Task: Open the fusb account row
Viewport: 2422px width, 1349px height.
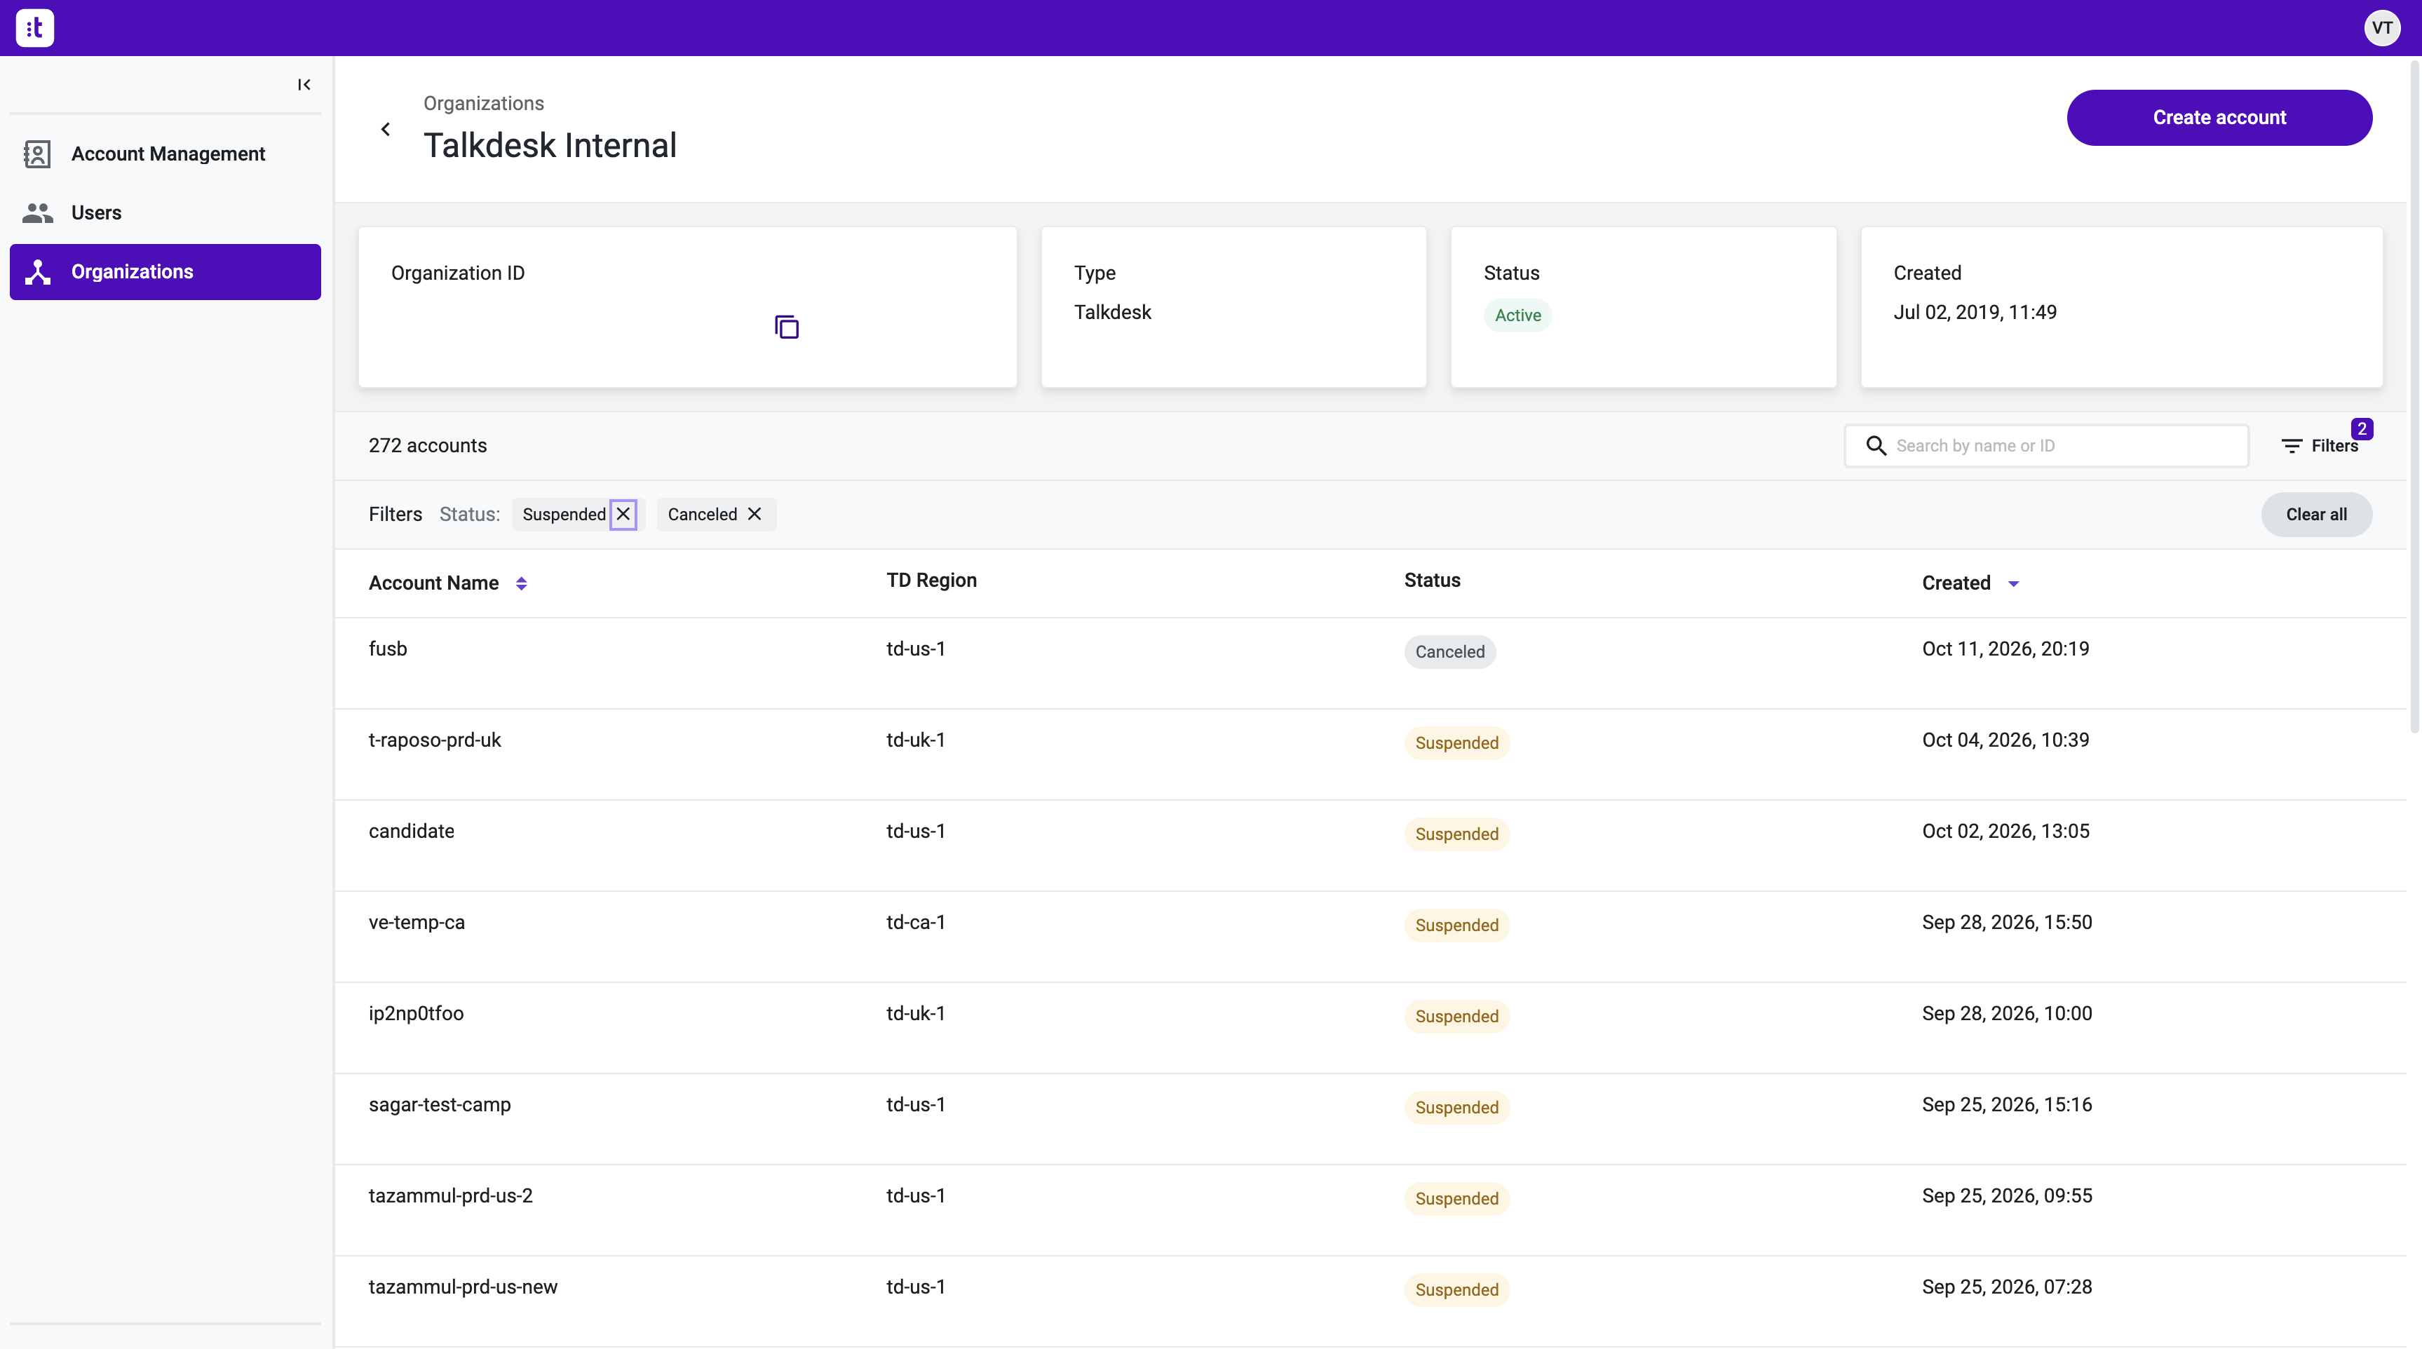Action: click(x=1370, y=663)
